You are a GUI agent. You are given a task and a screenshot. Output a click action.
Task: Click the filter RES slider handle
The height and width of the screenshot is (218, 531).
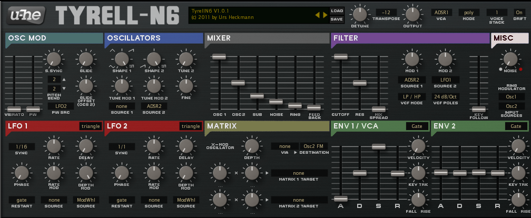point(360,83)
